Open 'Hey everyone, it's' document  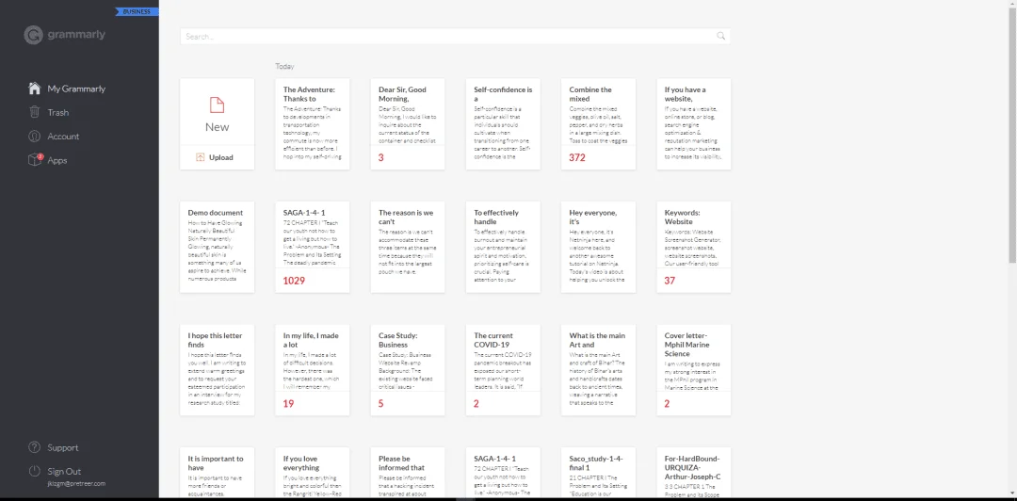(x=598, y=247)
